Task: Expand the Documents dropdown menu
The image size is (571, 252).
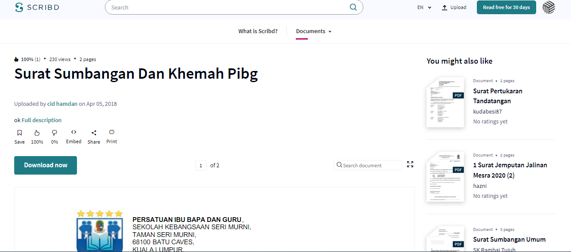Action: (x=313, y=31)
